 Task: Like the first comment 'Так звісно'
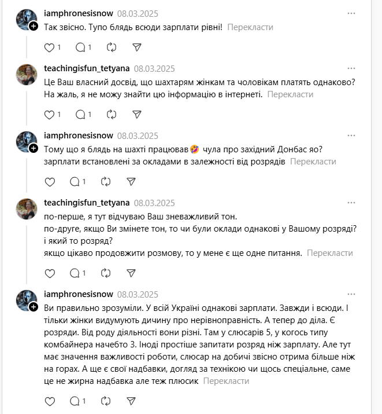[50, 47]
